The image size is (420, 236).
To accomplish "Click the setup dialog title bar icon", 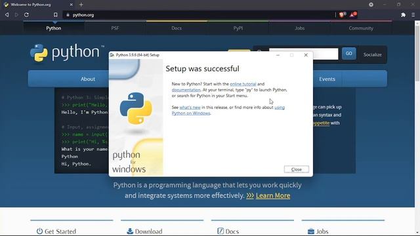I will tap(112, 55).
